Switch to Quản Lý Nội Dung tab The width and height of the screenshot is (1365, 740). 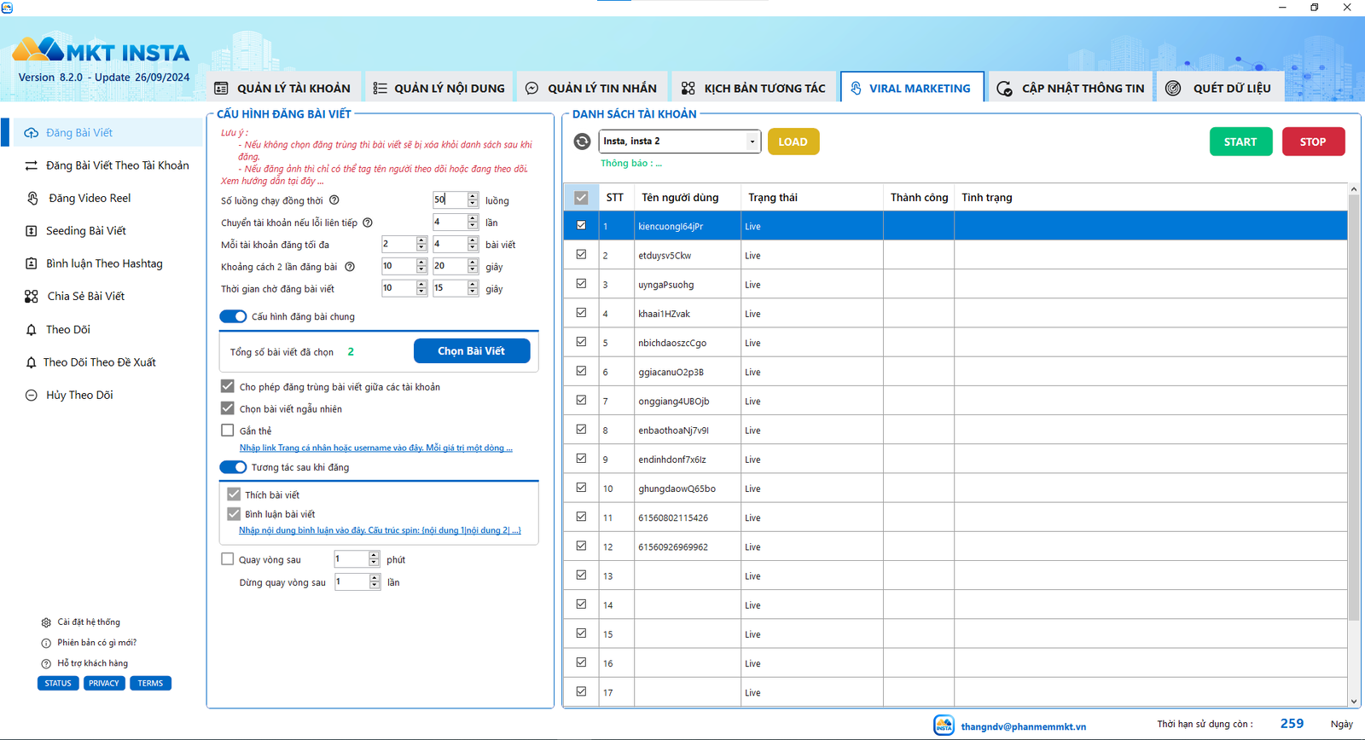[439, 87]
